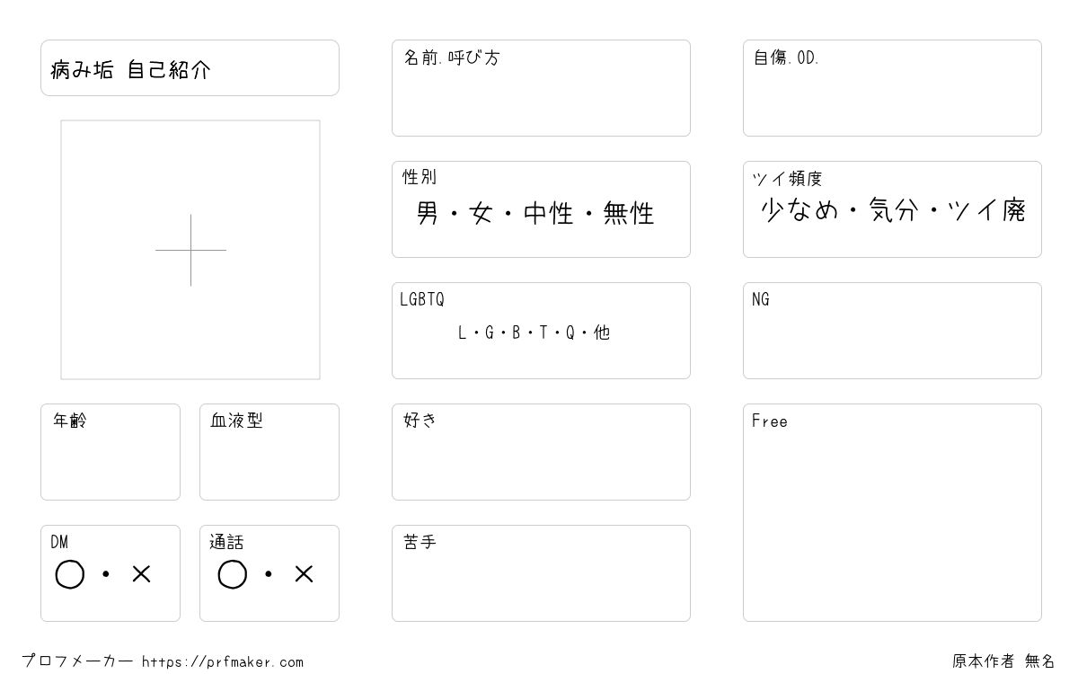Click the 年齢 field box

click(110, 452)
